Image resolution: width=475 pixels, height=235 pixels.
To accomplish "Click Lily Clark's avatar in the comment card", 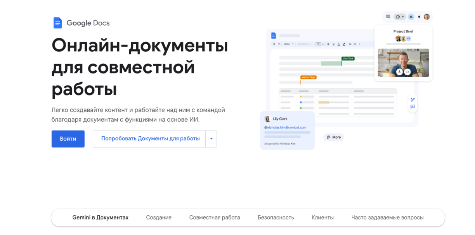I will (x=267, y=119).
